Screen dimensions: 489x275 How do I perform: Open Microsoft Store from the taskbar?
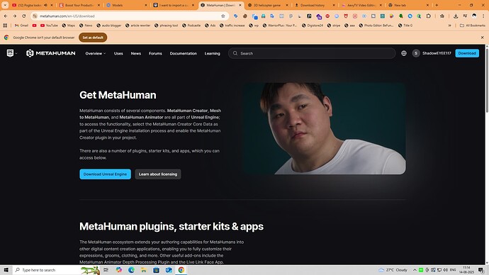click(x=156, y=270)
